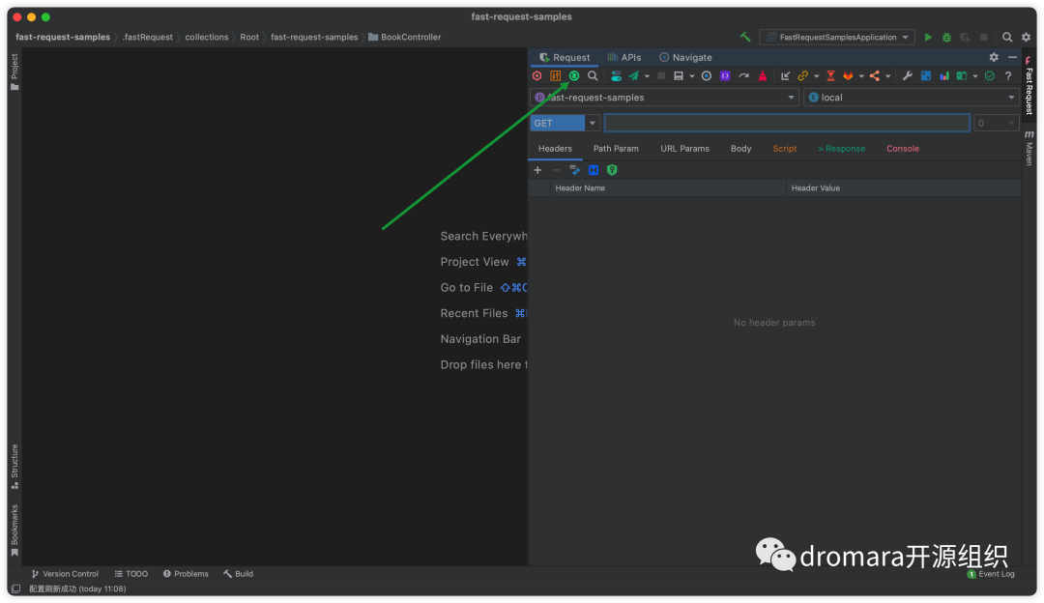Click the green shield key icon
The width and height of the screenshot is (1044, 603).
click(x=612, y=170)
